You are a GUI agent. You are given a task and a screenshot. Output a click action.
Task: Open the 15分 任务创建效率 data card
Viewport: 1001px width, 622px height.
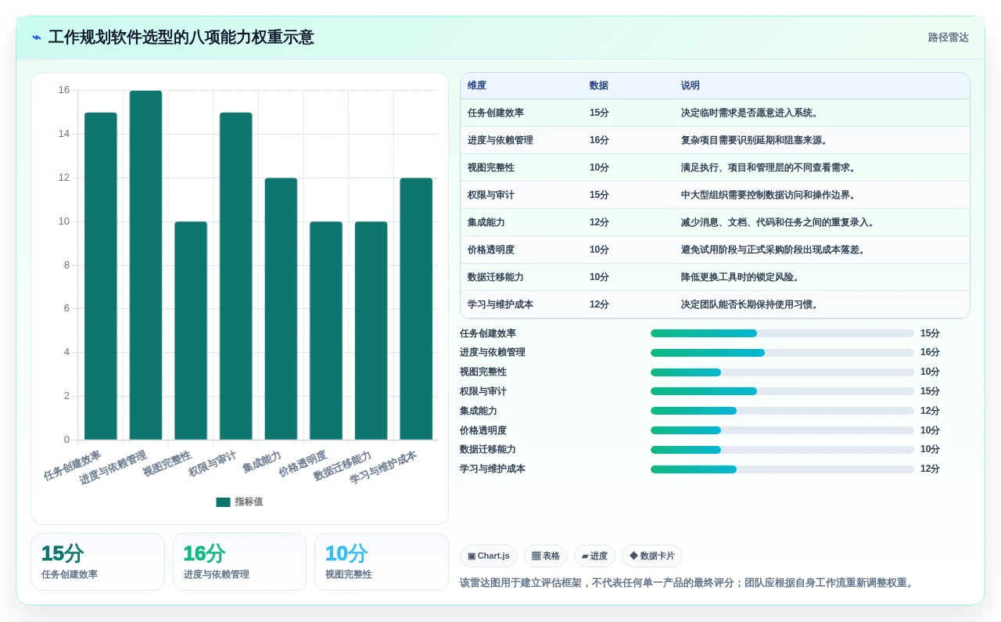[x=98, y=562]
